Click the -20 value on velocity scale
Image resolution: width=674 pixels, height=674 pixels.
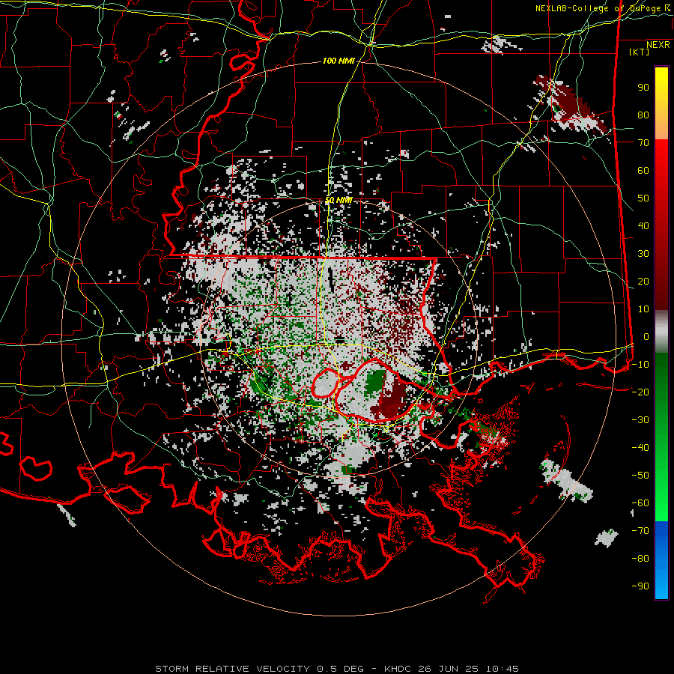[x=640, y=392]
